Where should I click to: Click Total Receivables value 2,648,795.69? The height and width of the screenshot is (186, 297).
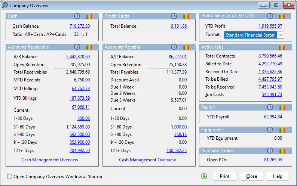[x=78, y=72]
